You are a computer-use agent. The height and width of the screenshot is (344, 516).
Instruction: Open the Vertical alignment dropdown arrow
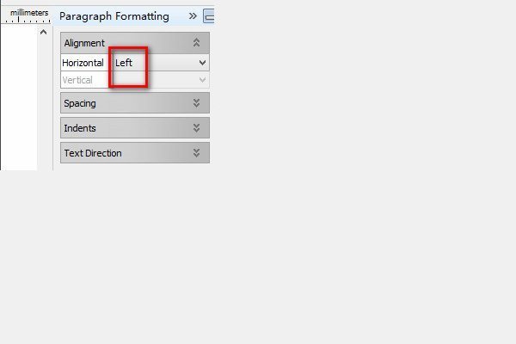pos(202,80)
